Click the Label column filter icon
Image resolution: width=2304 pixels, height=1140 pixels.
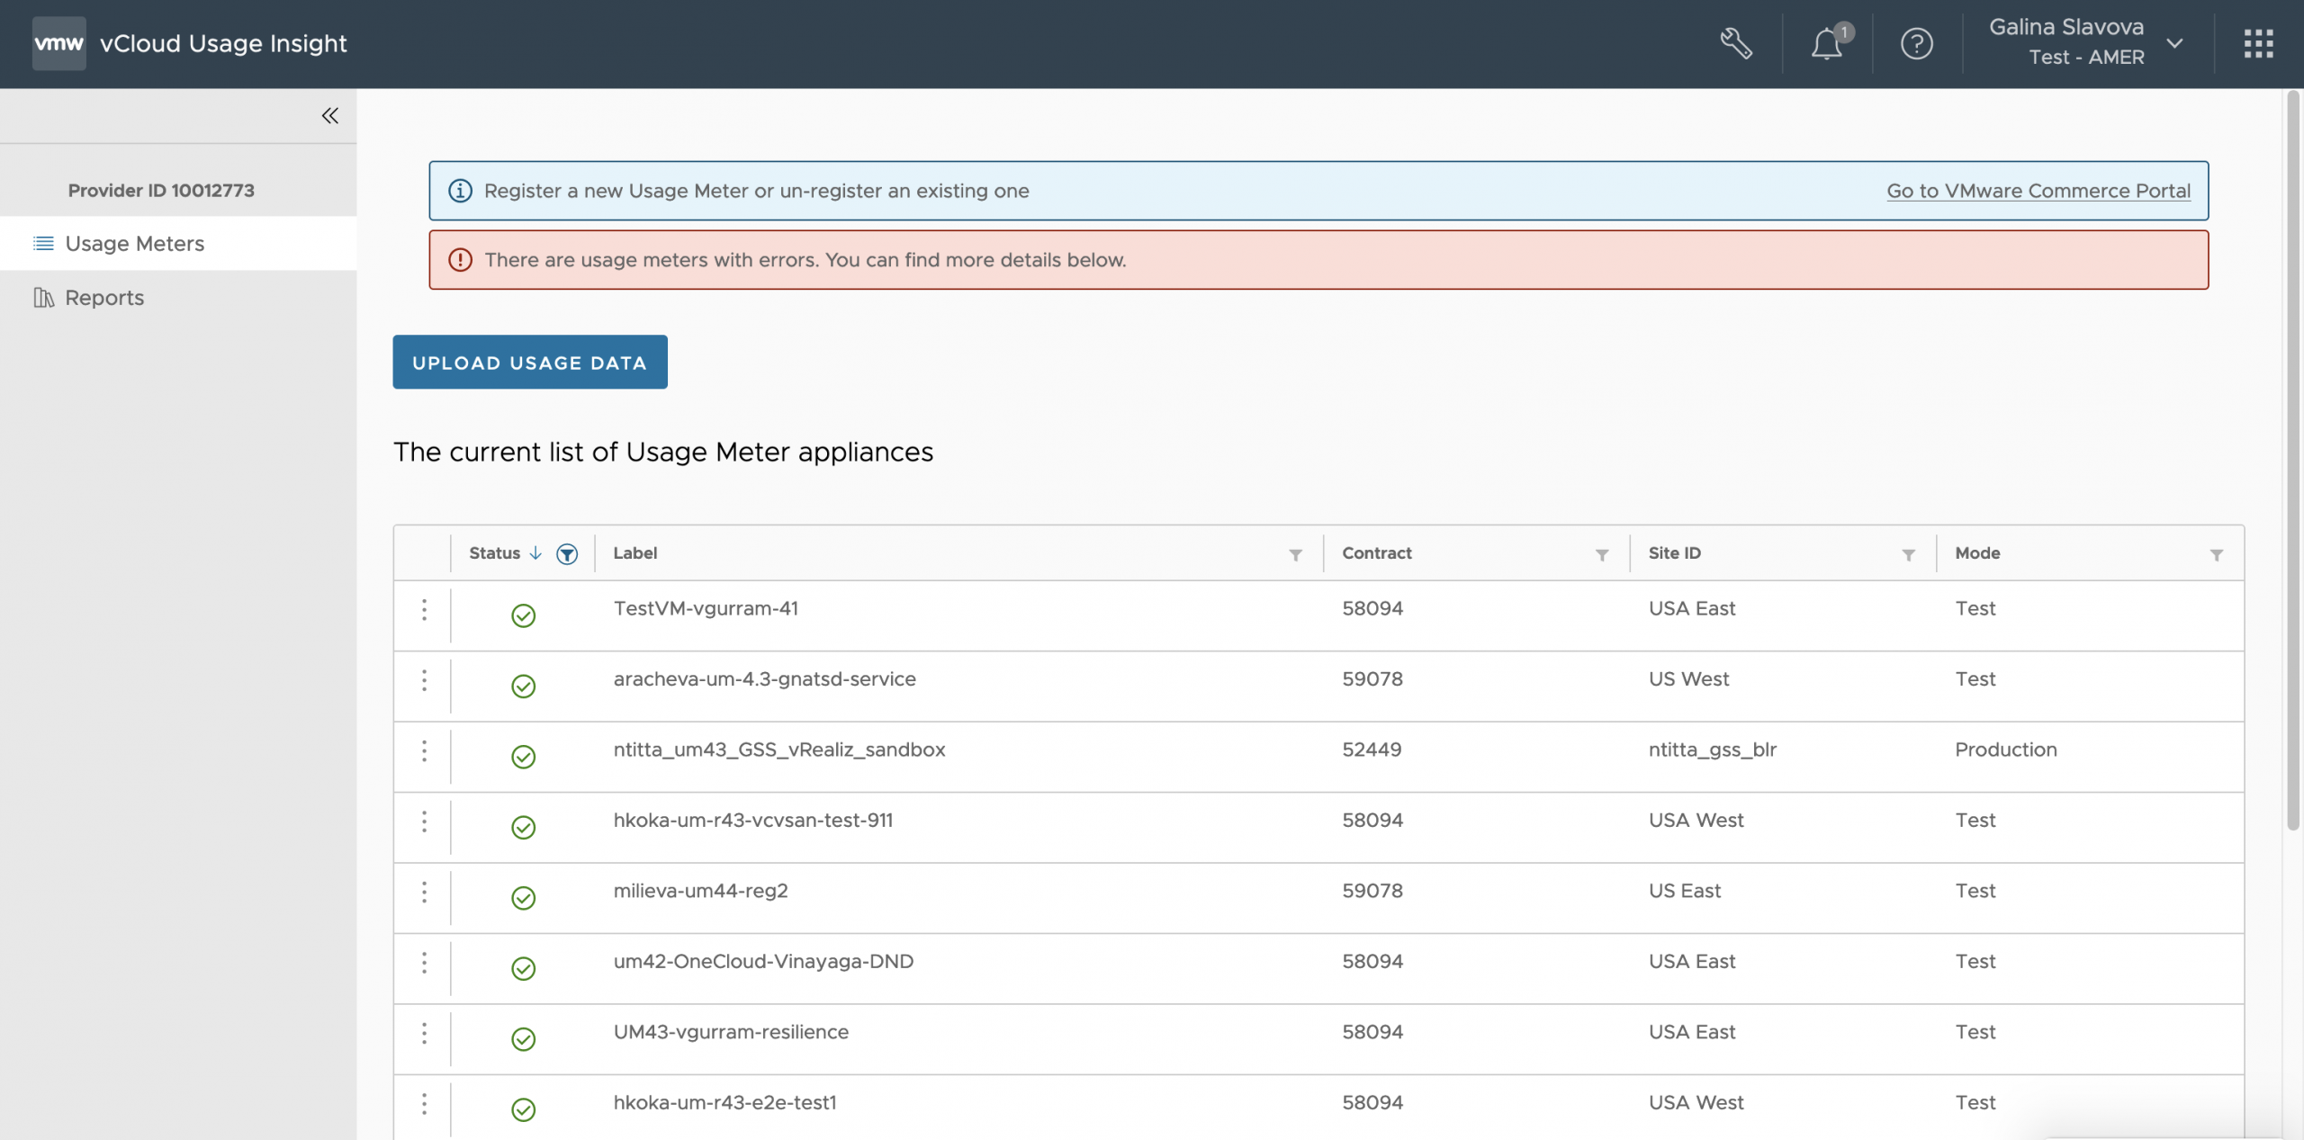click(x=1295, y=555)
